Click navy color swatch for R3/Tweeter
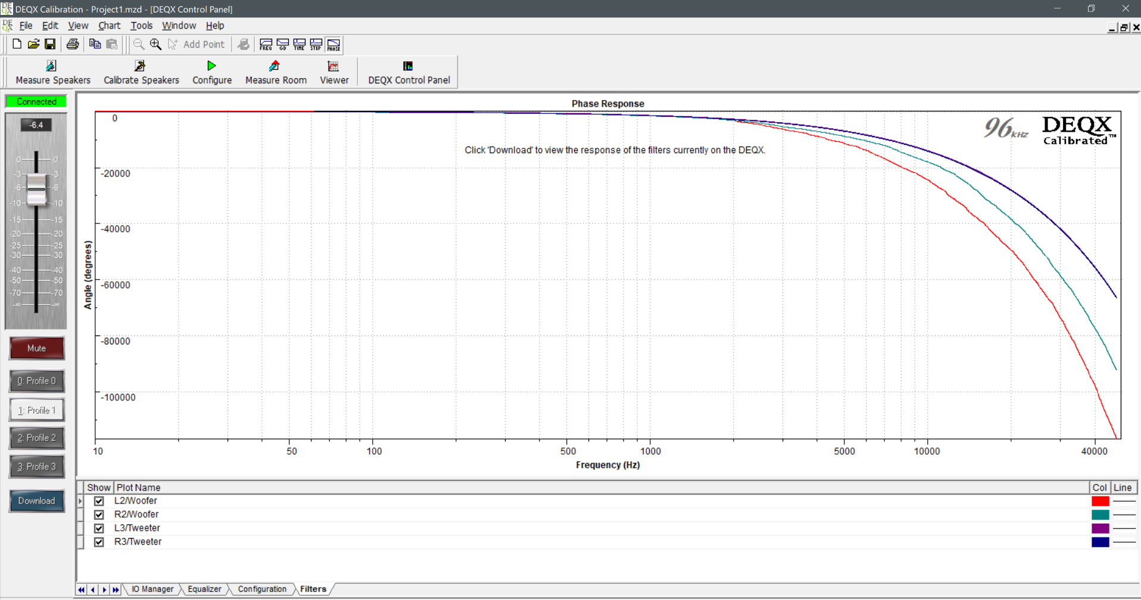The width and height of the screenshot is (1141, 600). [1100, 542]
